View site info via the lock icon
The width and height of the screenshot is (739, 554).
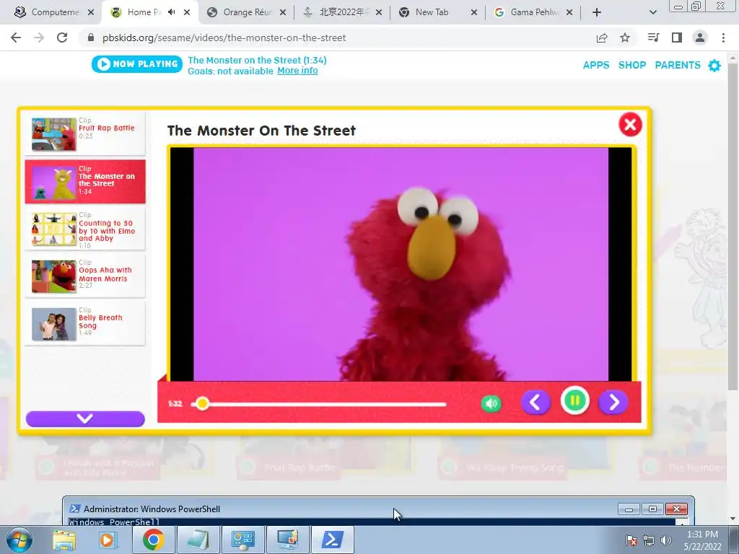click(91, 38)
